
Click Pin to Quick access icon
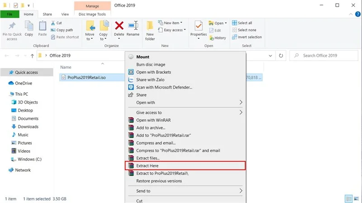coord(12,26)
